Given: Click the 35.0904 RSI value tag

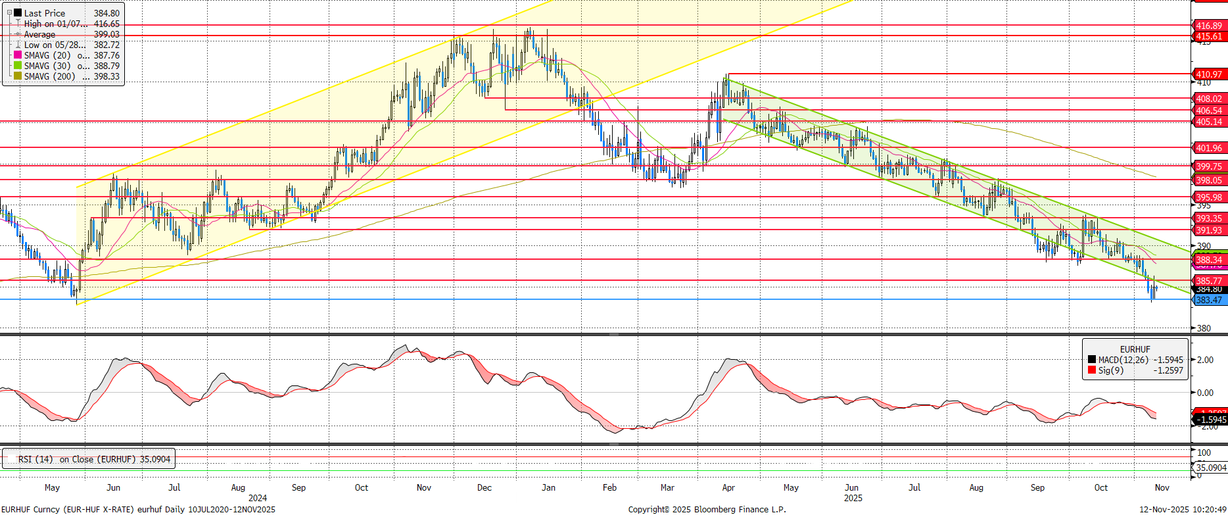Looking at the screenshot, I should coord(1210,468).
